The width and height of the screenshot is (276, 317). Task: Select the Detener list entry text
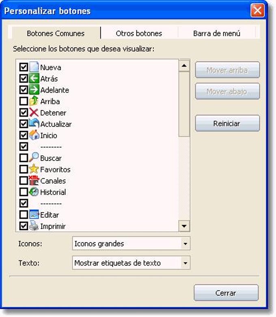(53, 113)
